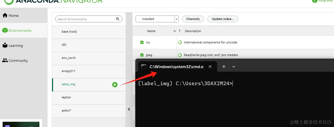This screenshot has width=334, height=127.
Task: Select the env_torch environment
Action: pyautogui.click(x=89, y=58)
